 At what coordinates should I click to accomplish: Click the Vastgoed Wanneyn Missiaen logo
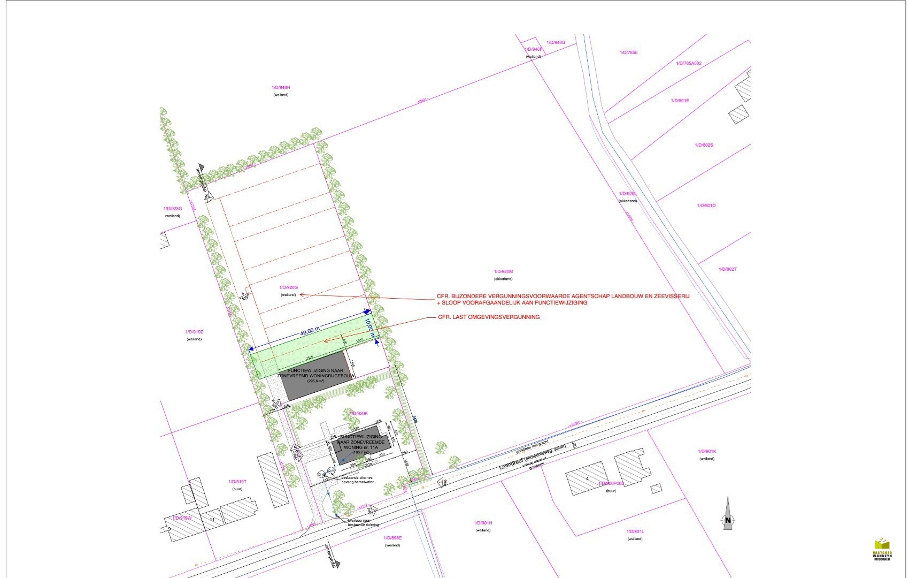tap(882, 549)
